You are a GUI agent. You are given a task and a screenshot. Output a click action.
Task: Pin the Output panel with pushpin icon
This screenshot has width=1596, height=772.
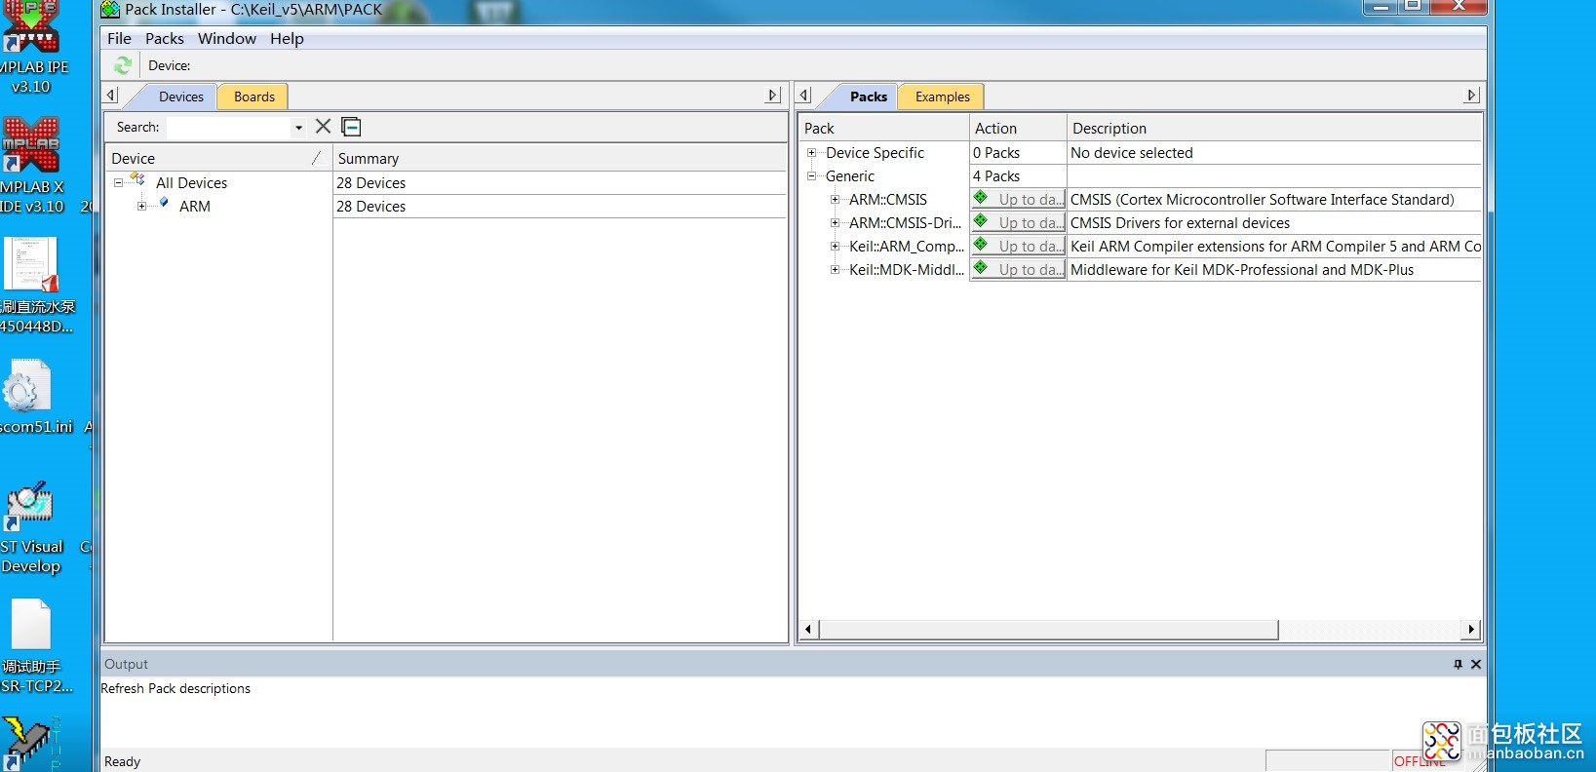(1458, 664)
